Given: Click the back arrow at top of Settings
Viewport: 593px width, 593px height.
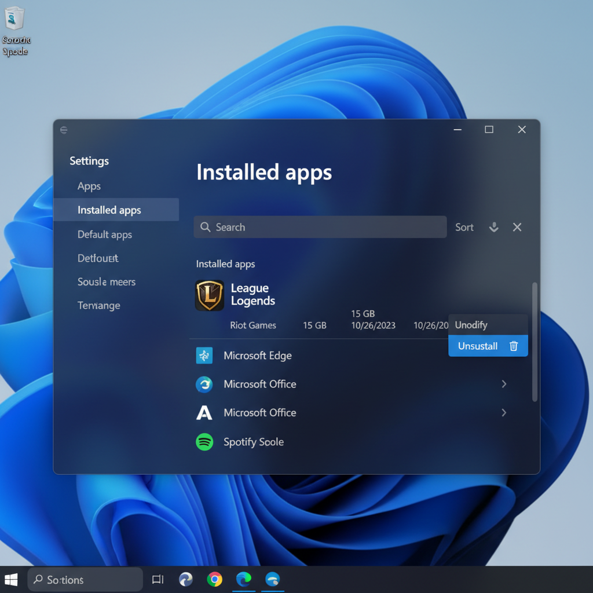Looking at the screenshot, I should pyautogui.click(x=64, y=130).
